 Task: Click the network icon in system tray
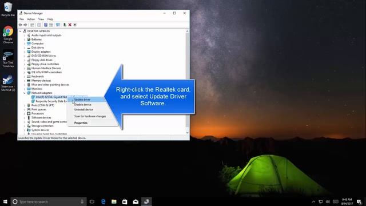coord(321,201)
